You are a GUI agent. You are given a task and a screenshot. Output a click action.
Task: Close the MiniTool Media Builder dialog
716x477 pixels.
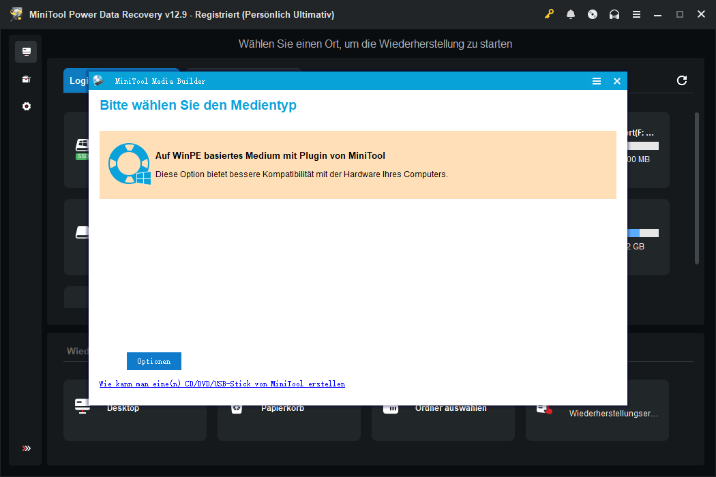point(617,81)
